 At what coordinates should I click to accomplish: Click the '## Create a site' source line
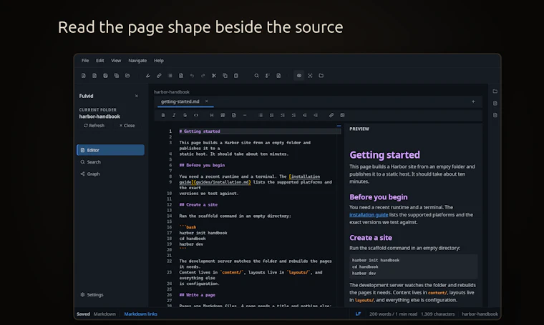pyautogui.click(x=198, y=204)
